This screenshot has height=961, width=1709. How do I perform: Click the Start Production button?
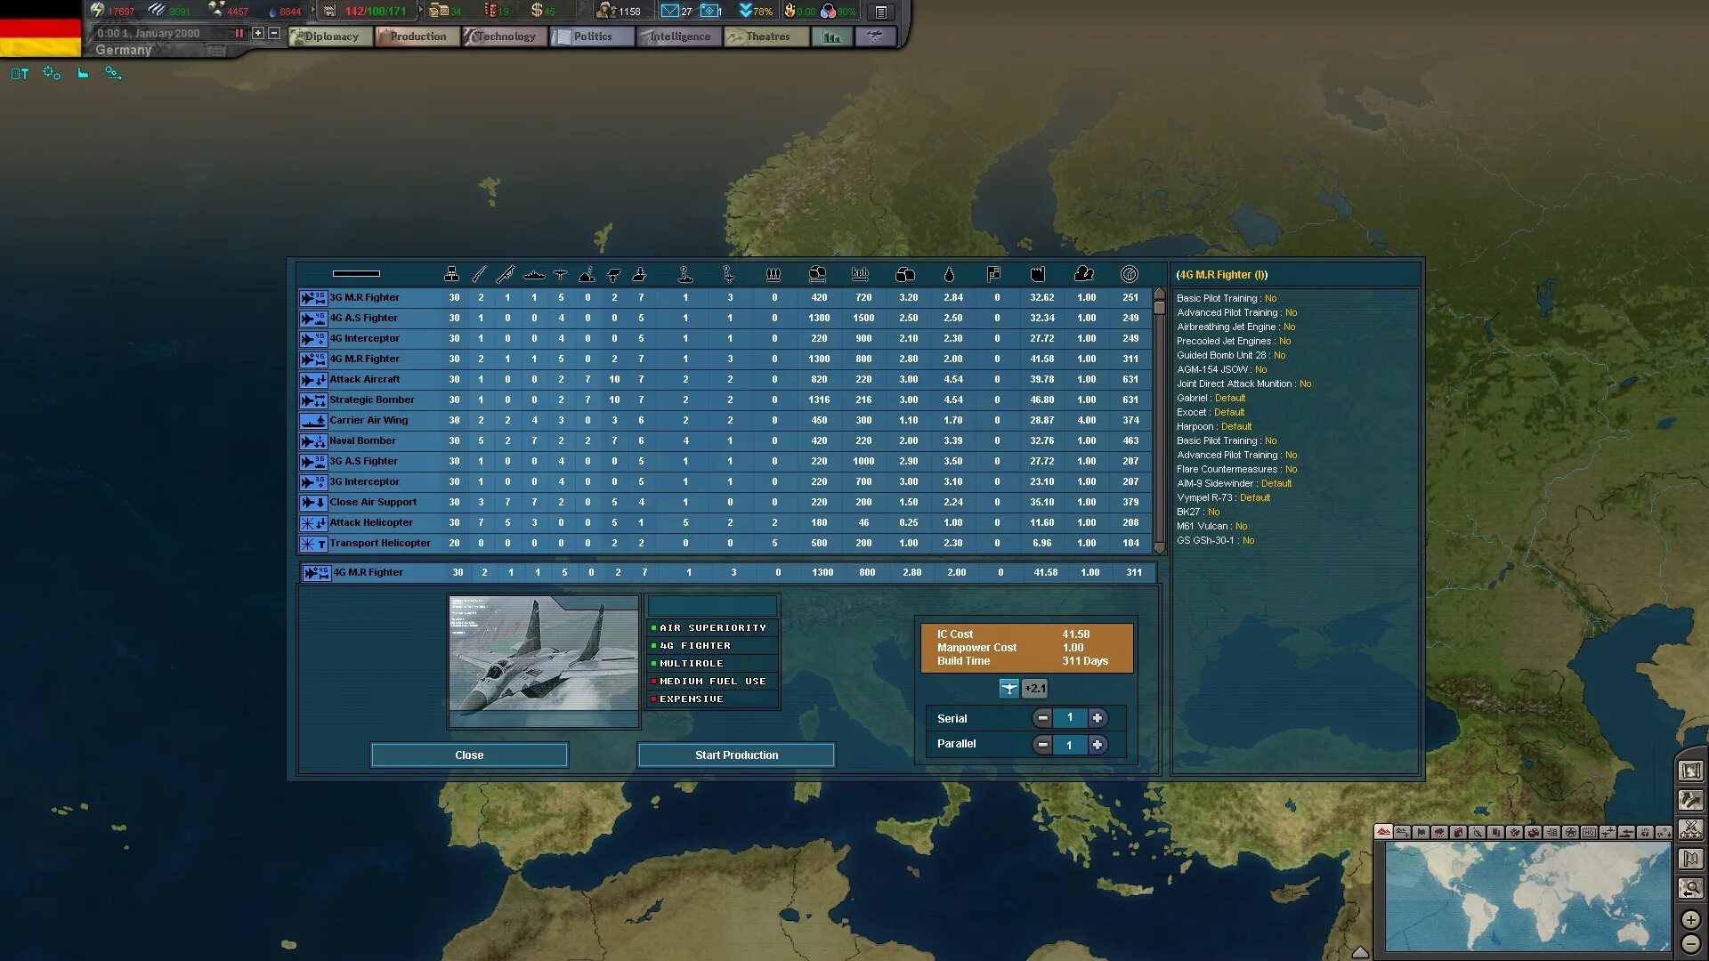(x=736, y=755)
